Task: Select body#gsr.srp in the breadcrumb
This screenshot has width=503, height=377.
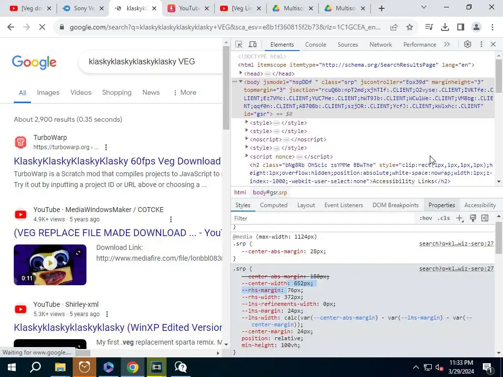Action: pyautogui.click(x=270, y=192)
